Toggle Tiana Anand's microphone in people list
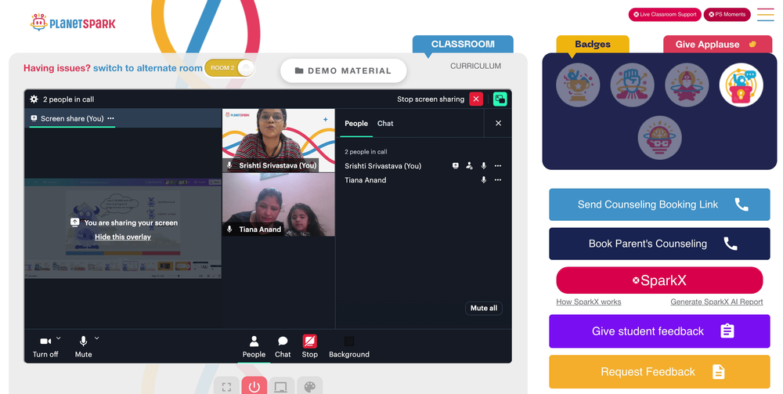 483,180
